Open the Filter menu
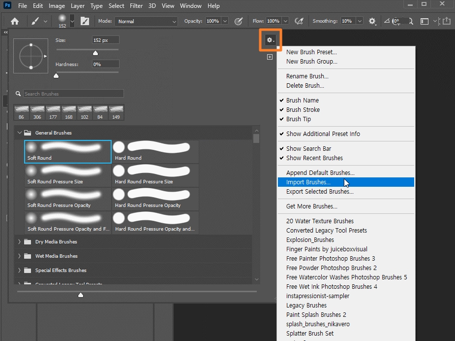The height and width of the screenshot is (341, 455). [136, 6]
